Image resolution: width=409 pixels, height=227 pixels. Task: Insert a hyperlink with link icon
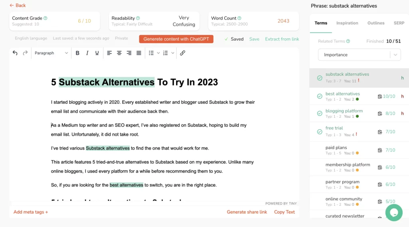point(183,53)
